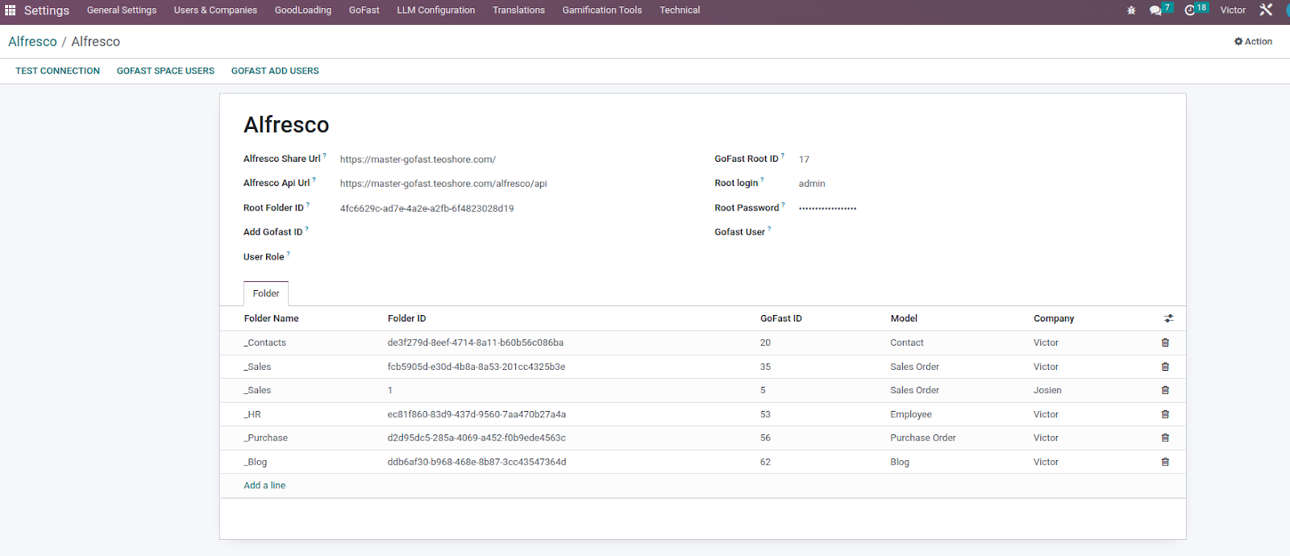The image size is (1290, 556).
Task: Delete the _Blog folder row
Action: 1165,462
